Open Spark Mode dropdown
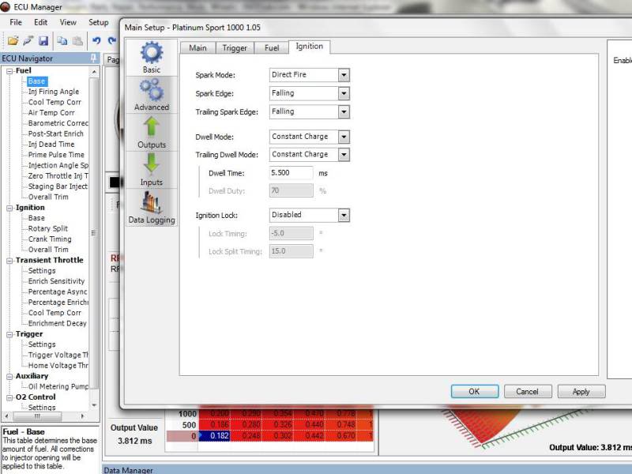Viewport: 632px width, 474px height. click(344, 75)
